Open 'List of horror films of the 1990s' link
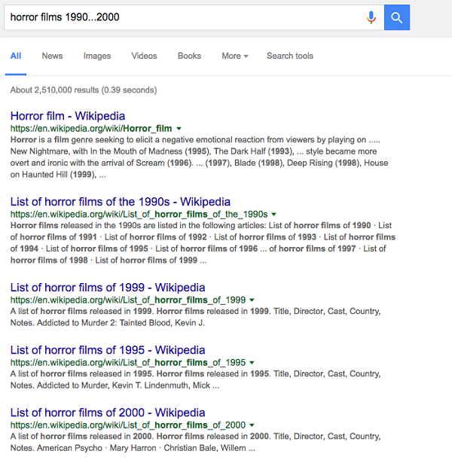This screenshot has width=452, height=463. tap(121, 202)
